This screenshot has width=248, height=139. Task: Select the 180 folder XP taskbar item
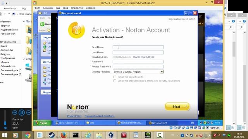100,123
